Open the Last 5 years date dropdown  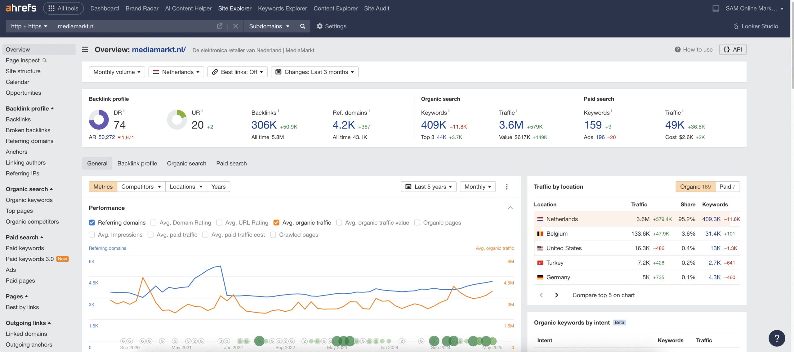coord(428,187)
